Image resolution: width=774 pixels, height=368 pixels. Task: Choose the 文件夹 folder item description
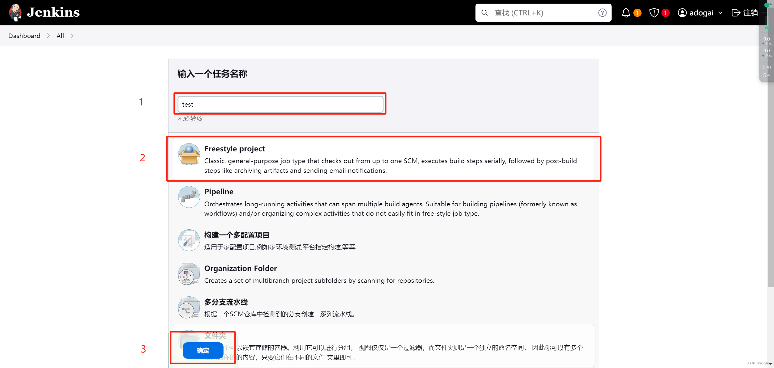393,352
